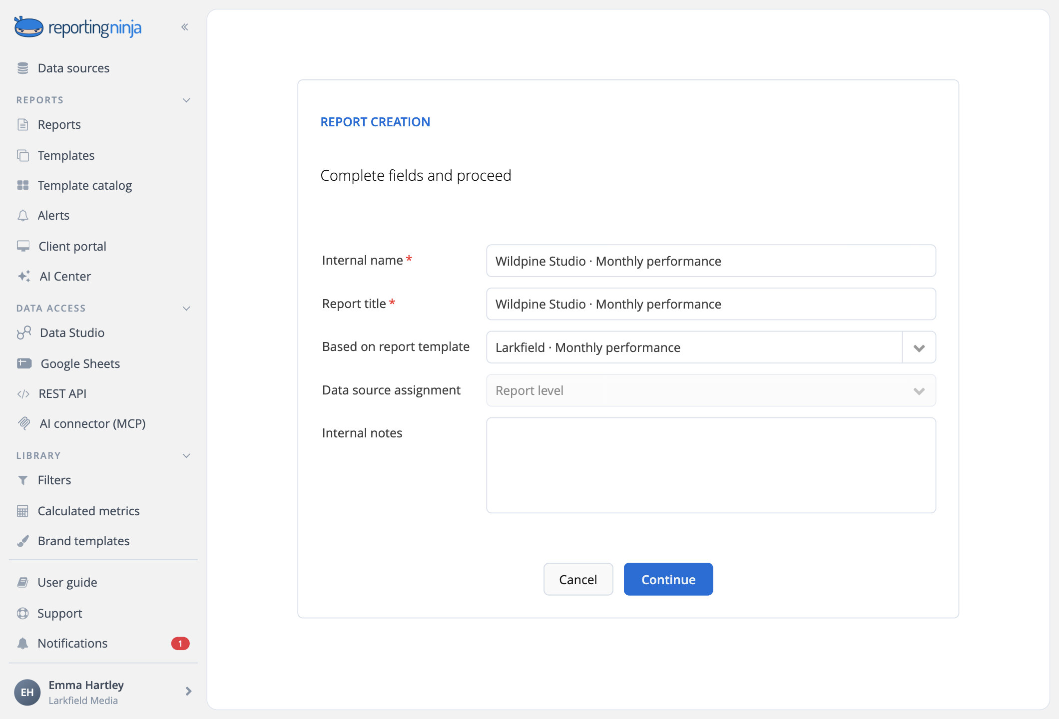Click the Google Sheets icon
The height and width of the screenshot is (719, 1059).
pyautogui.click(x=24, y=363)
